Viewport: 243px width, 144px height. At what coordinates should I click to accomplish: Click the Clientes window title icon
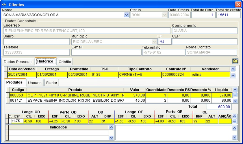click(4, 5)
